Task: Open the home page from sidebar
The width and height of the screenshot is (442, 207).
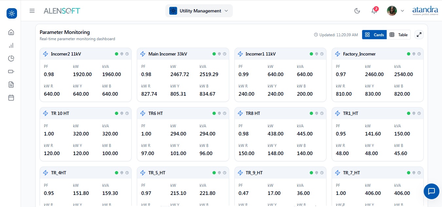Action: (11, 32)
